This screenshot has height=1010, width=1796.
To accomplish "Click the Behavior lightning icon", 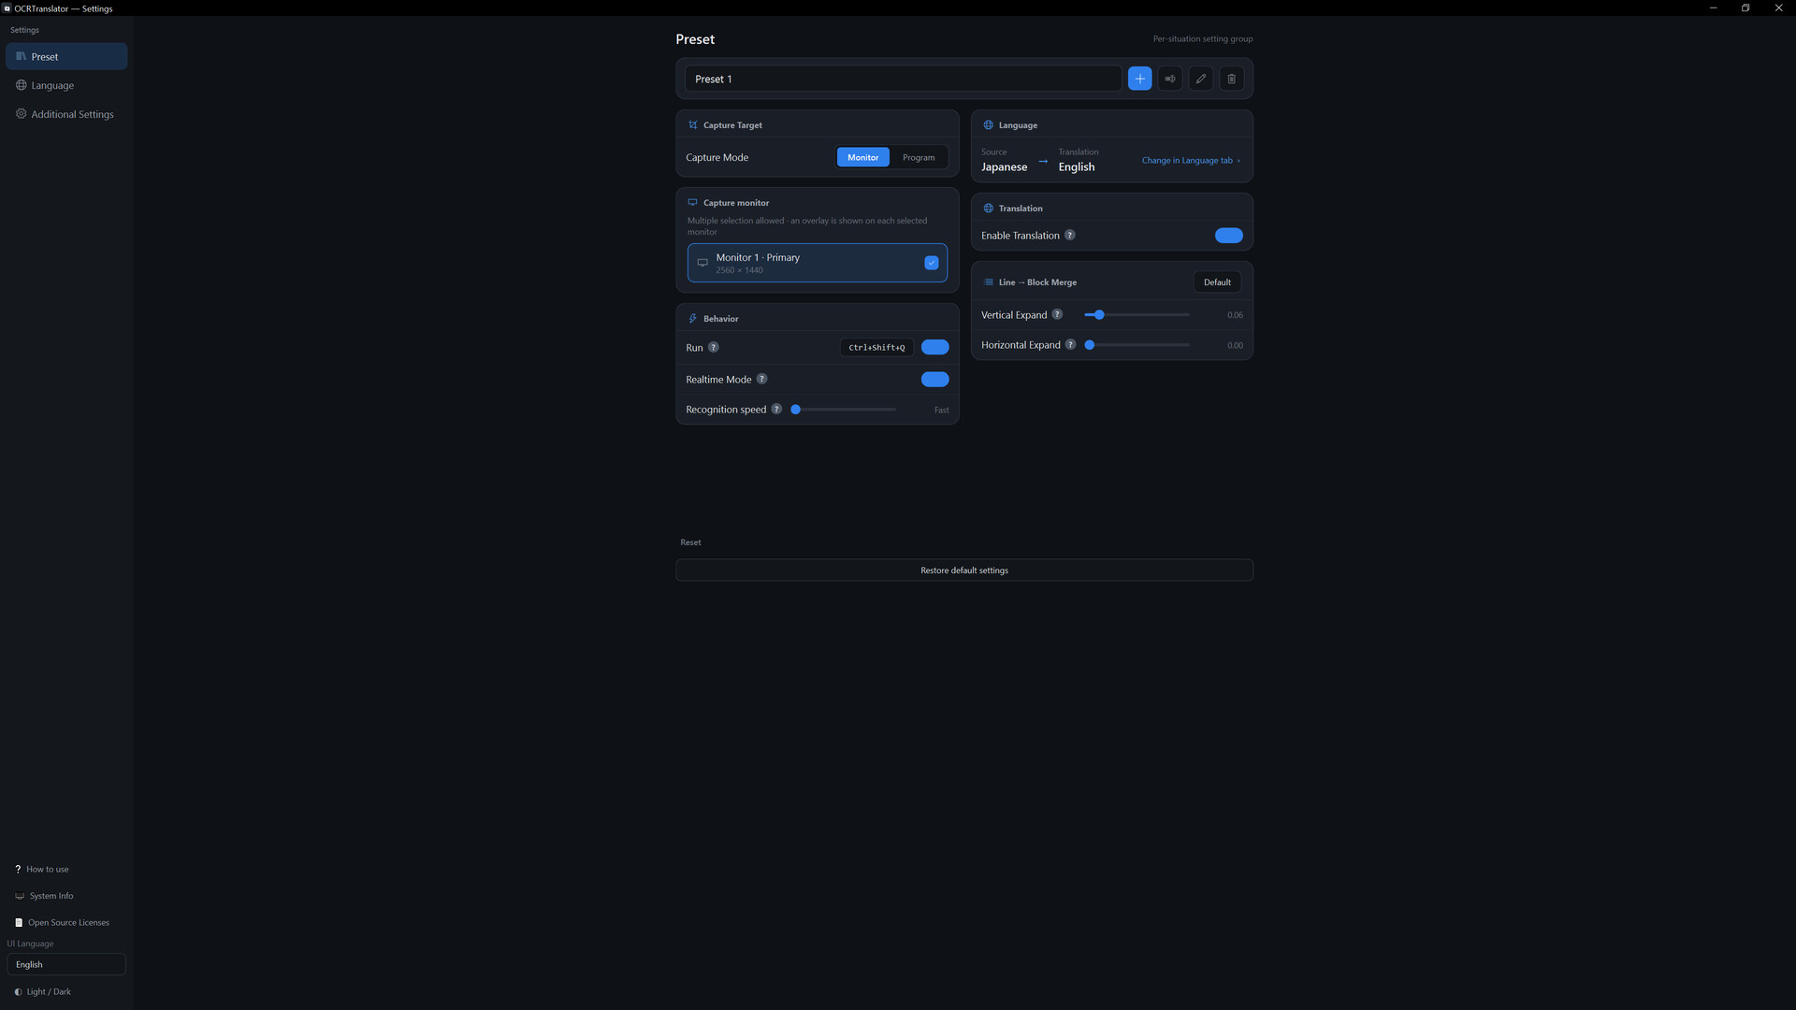I will (693, 318).
